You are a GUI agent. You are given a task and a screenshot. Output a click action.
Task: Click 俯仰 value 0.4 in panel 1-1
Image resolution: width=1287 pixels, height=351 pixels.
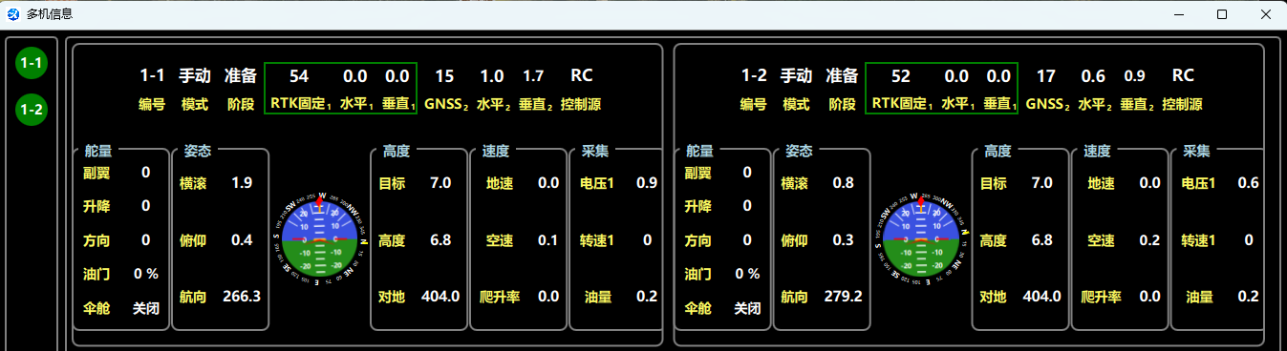click(x=242, y=239)
